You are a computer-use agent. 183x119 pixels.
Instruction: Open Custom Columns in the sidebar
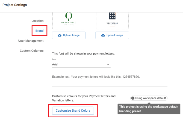point(31,51)
